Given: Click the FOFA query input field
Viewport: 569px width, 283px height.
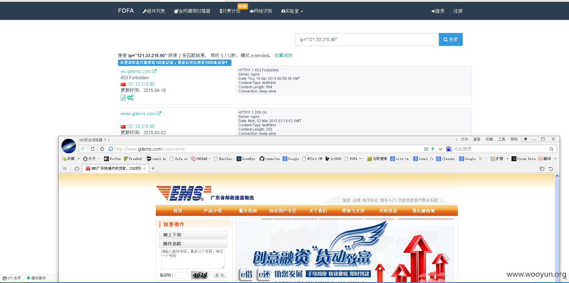Looking at the screenshot, I should click(367, 39).
